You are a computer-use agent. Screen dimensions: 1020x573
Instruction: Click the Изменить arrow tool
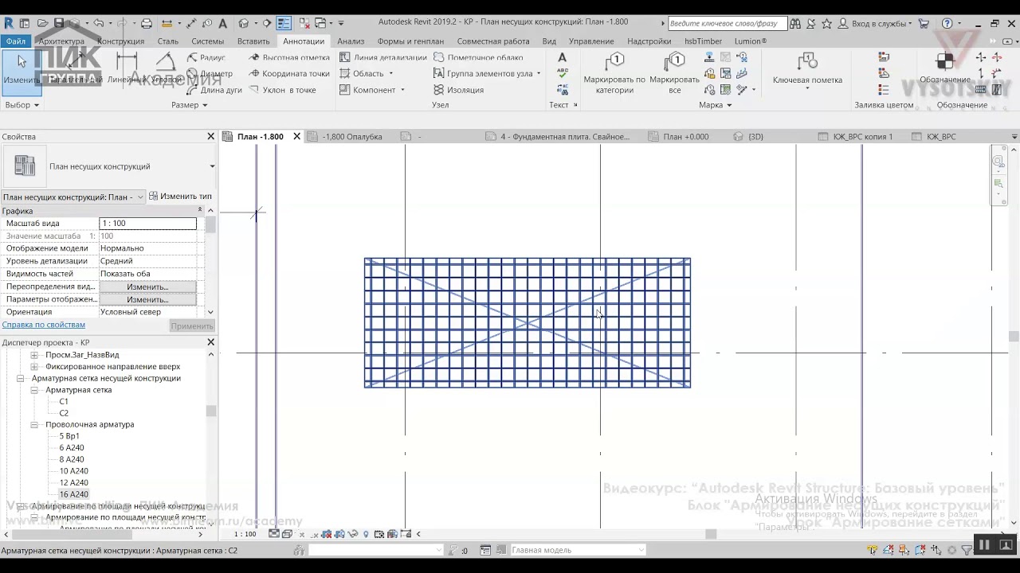point(22,72)
